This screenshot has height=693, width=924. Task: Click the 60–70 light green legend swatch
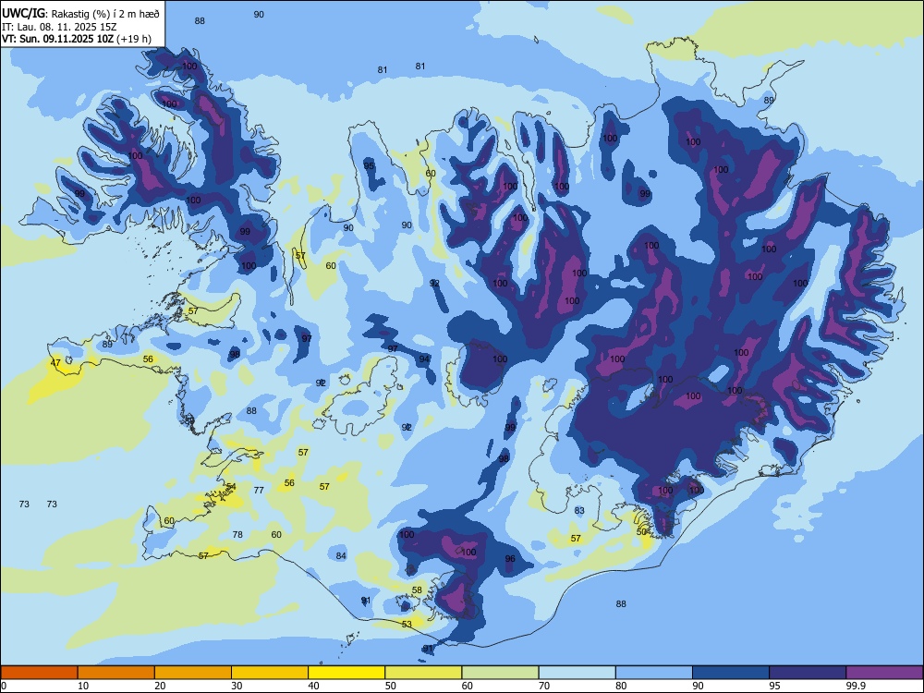500,673
